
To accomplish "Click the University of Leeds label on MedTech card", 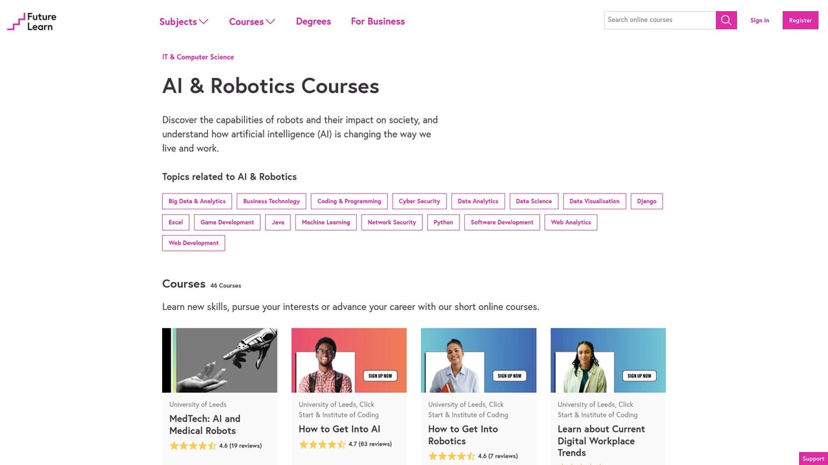I will pos(198,404).
